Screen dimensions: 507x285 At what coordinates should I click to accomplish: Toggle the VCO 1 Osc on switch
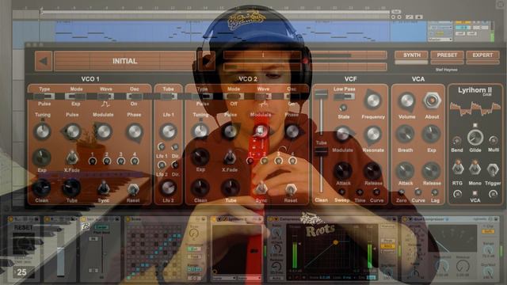(x=134, y=97)
